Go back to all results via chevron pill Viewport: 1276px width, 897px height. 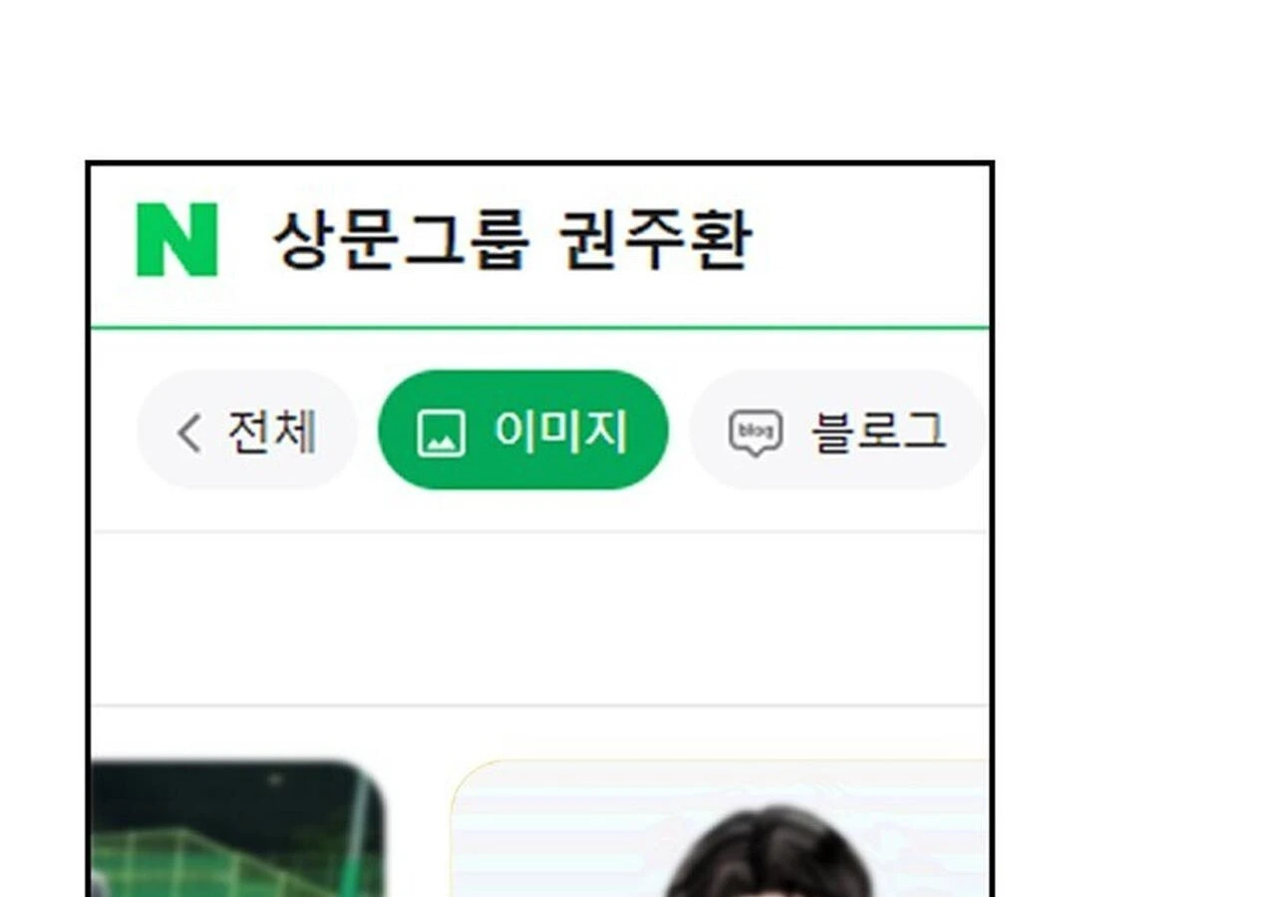point(246,430)
